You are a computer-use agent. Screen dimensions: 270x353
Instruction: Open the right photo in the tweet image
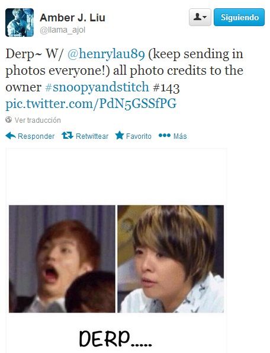(x=171, y=259)
